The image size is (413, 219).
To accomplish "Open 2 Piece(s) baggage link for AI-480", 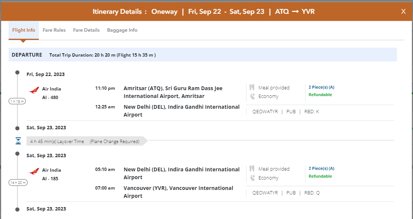I will (x=321, y=87).
